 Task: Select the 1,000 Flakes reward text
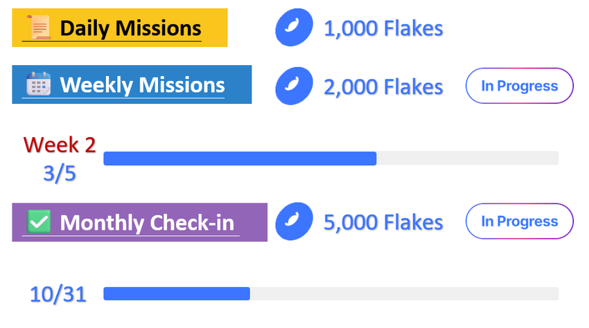[x=383, y=28]
